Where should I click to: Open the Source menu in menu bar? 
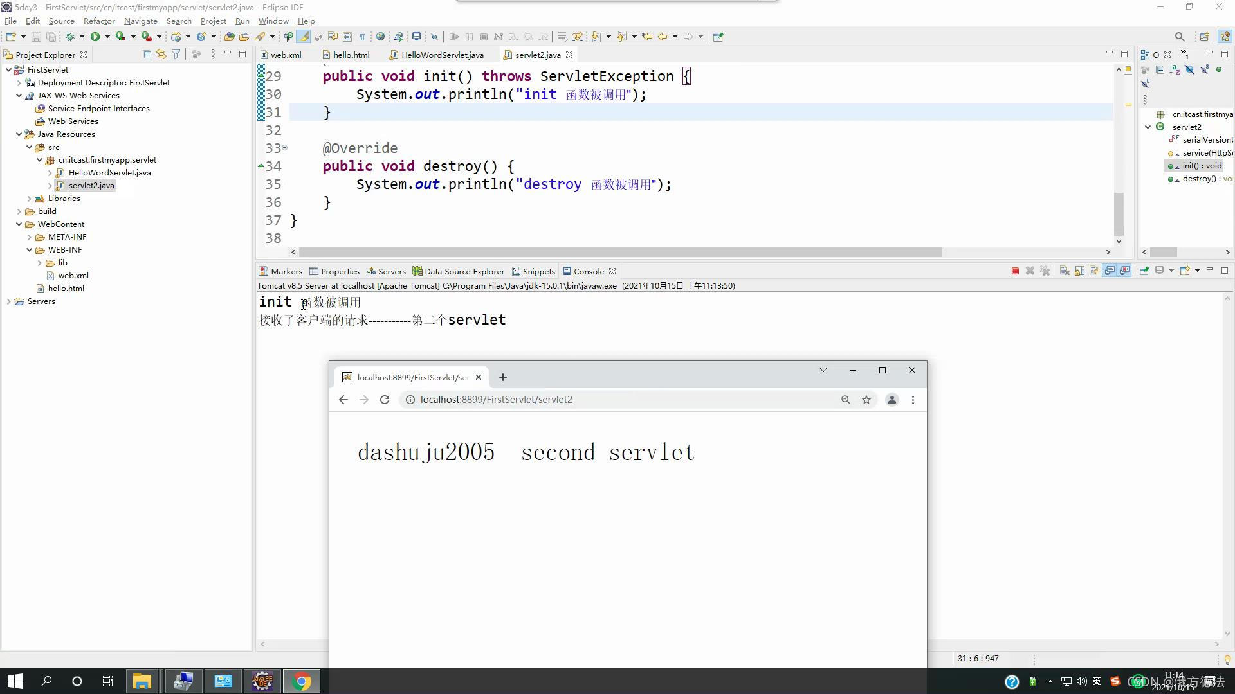pyautogui.click(x=61, y=21)
